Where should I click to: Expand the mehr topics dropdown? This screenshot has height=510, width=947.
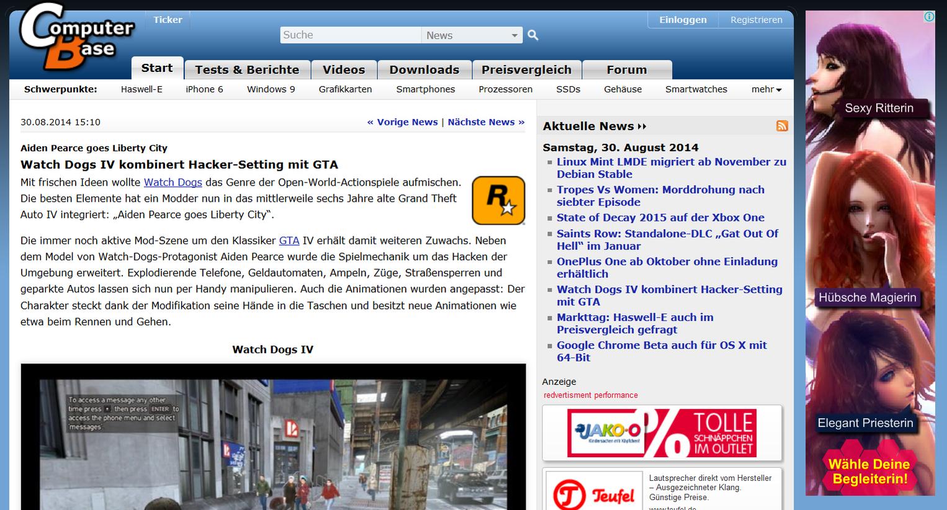[x=766, y=89]
